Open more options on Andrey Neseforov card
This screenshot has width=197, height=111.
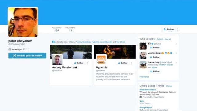[x=88, y=63]
